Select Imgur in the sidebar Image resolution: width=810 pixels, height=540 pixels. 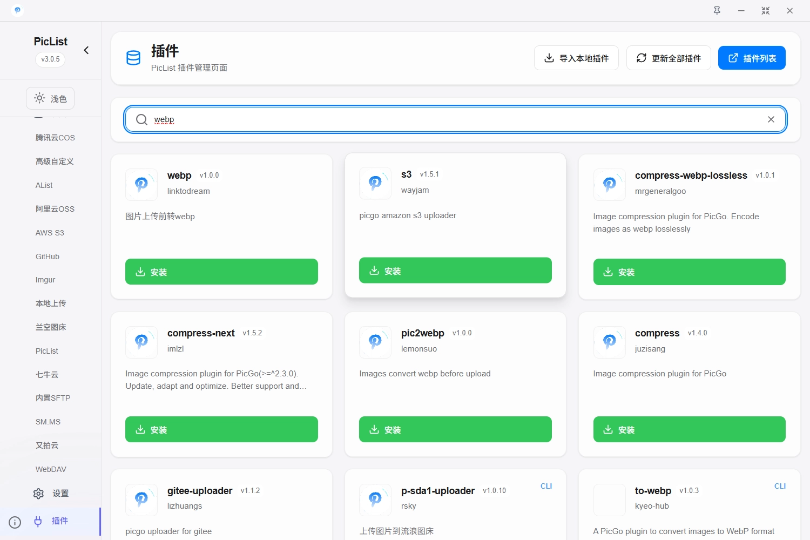point(45,280)
